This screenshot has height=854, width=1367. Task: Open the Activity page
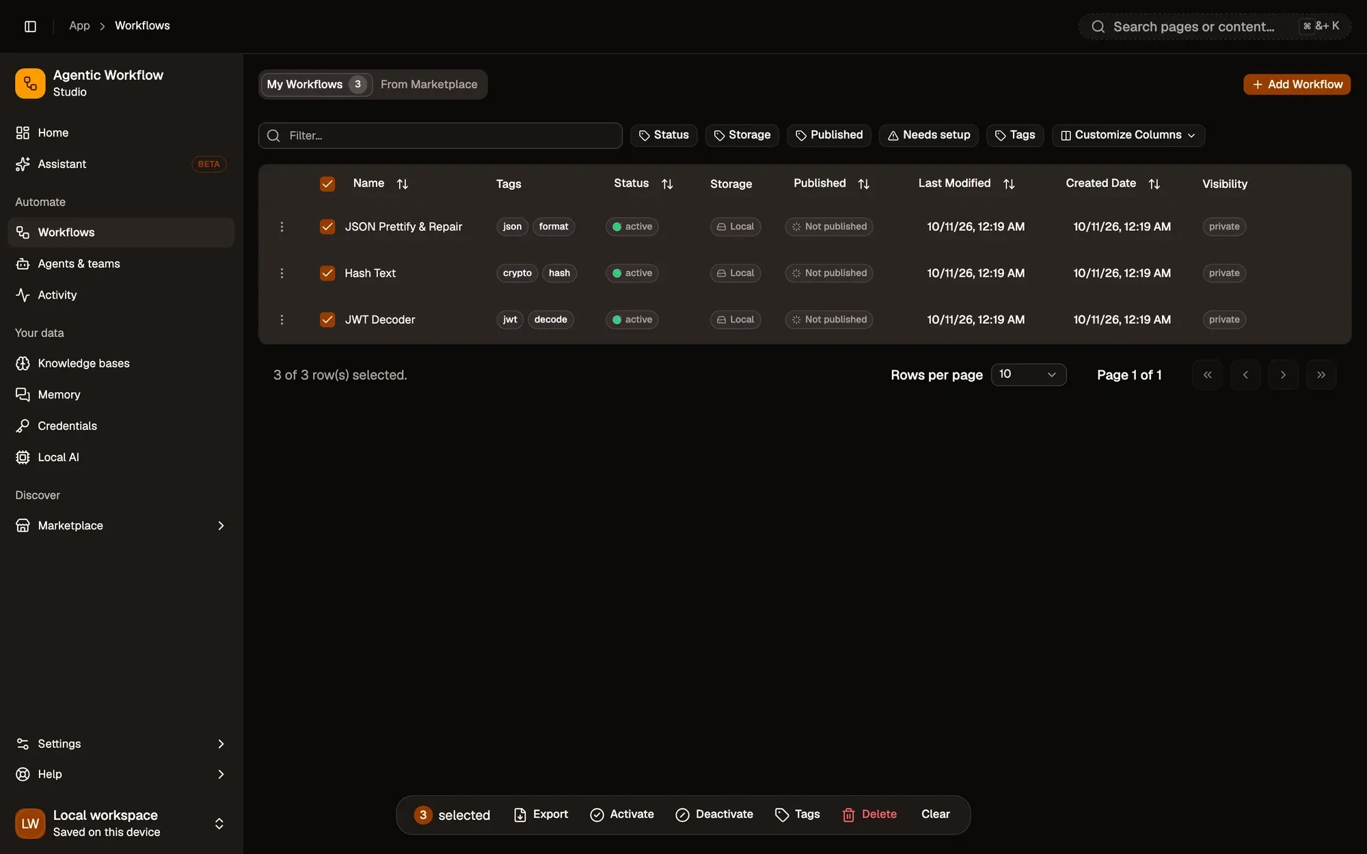pyautogui.click(x=121, y=295)
